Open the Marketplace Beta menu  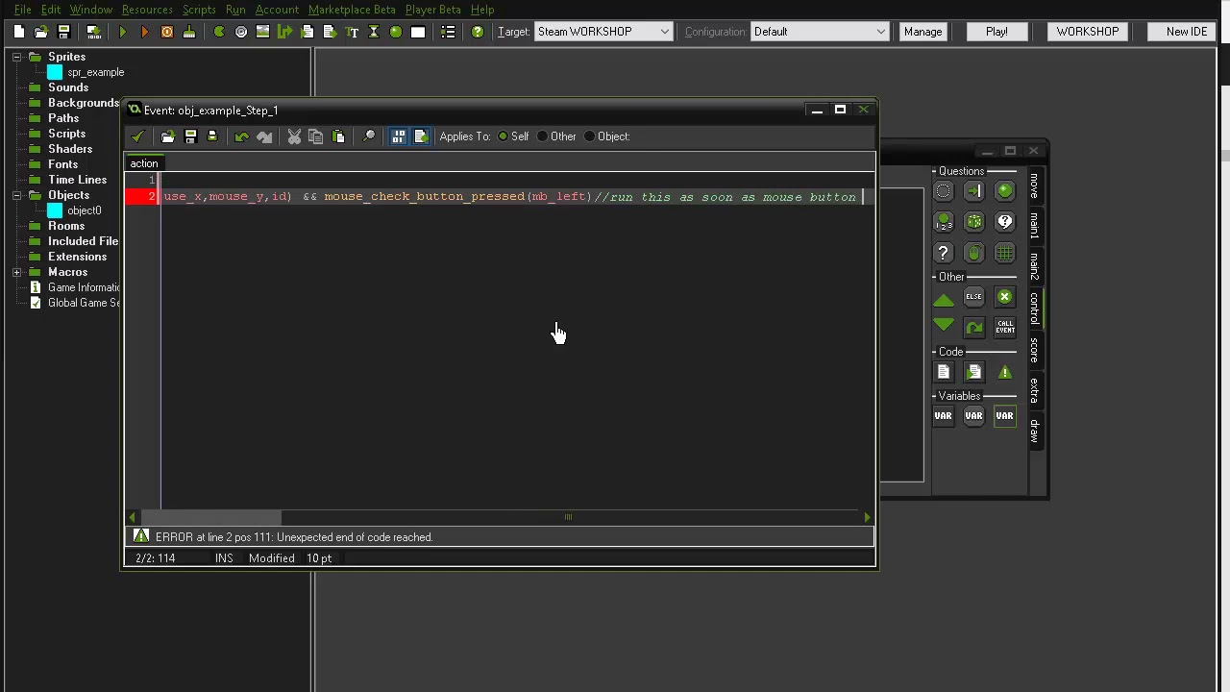(x=352, y=10)
